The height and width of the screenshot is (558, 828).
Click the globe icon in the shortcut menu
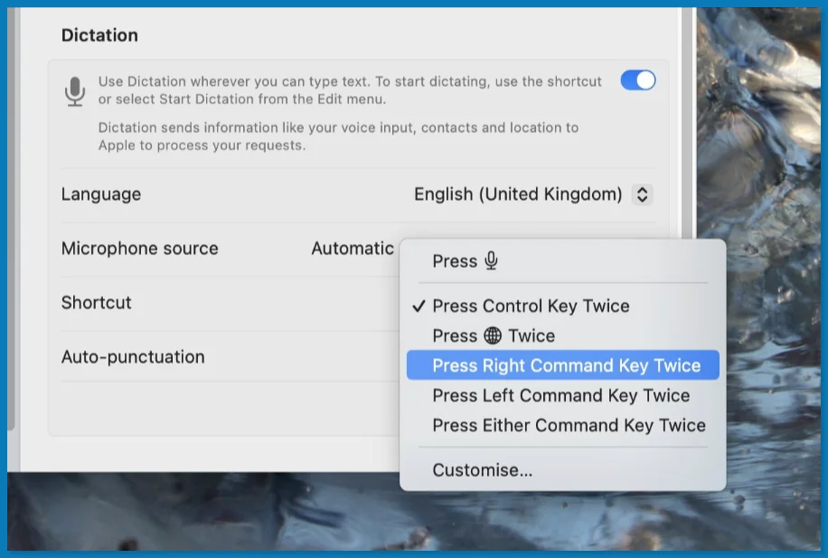coord(493,336)
